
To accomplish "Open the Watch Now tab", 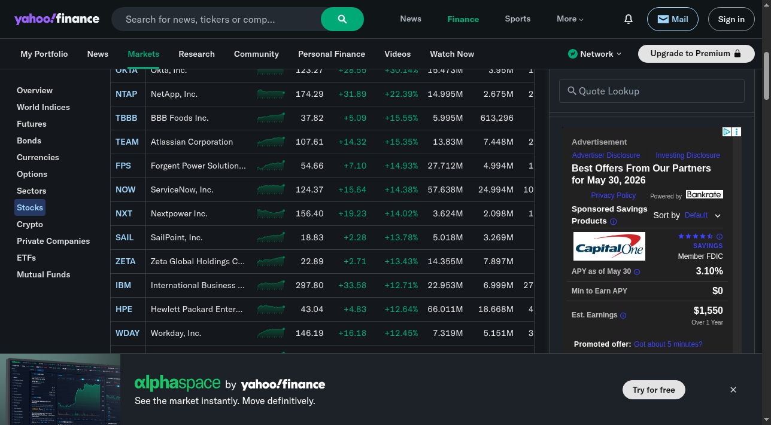I will pyautogui.click(x=452, y=54).
